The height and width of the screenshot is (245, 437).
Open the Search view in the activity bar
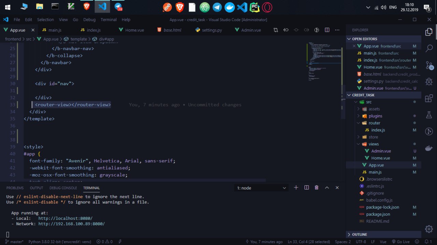(429, 48)
